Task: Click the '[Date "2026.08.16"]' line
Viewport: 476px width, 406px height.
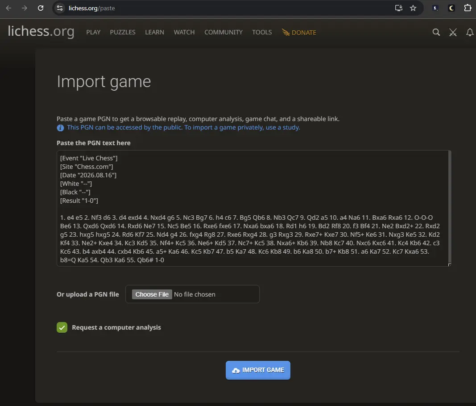Action: tap(88, 175)
